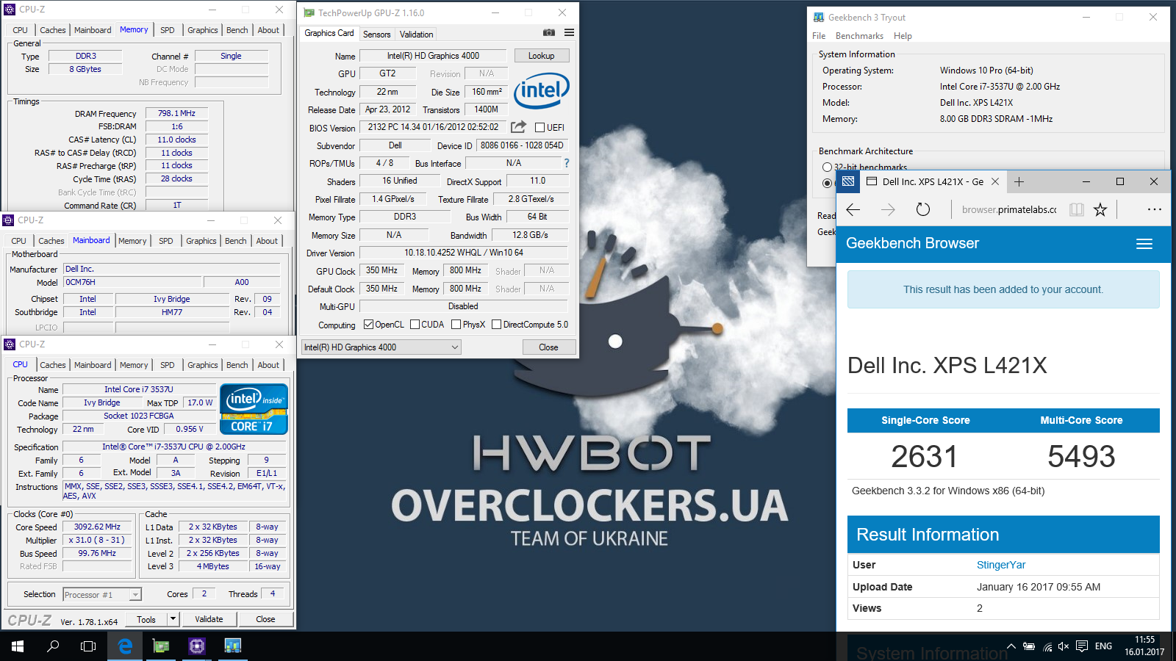Click the Geekbench icon on taskbar
Screen dimensions: 1176x661
232,646
